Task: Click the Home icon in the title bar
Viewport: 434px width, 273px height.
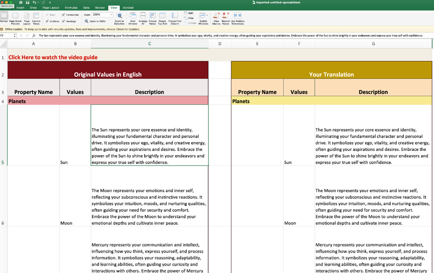Action: pos(21,3)
